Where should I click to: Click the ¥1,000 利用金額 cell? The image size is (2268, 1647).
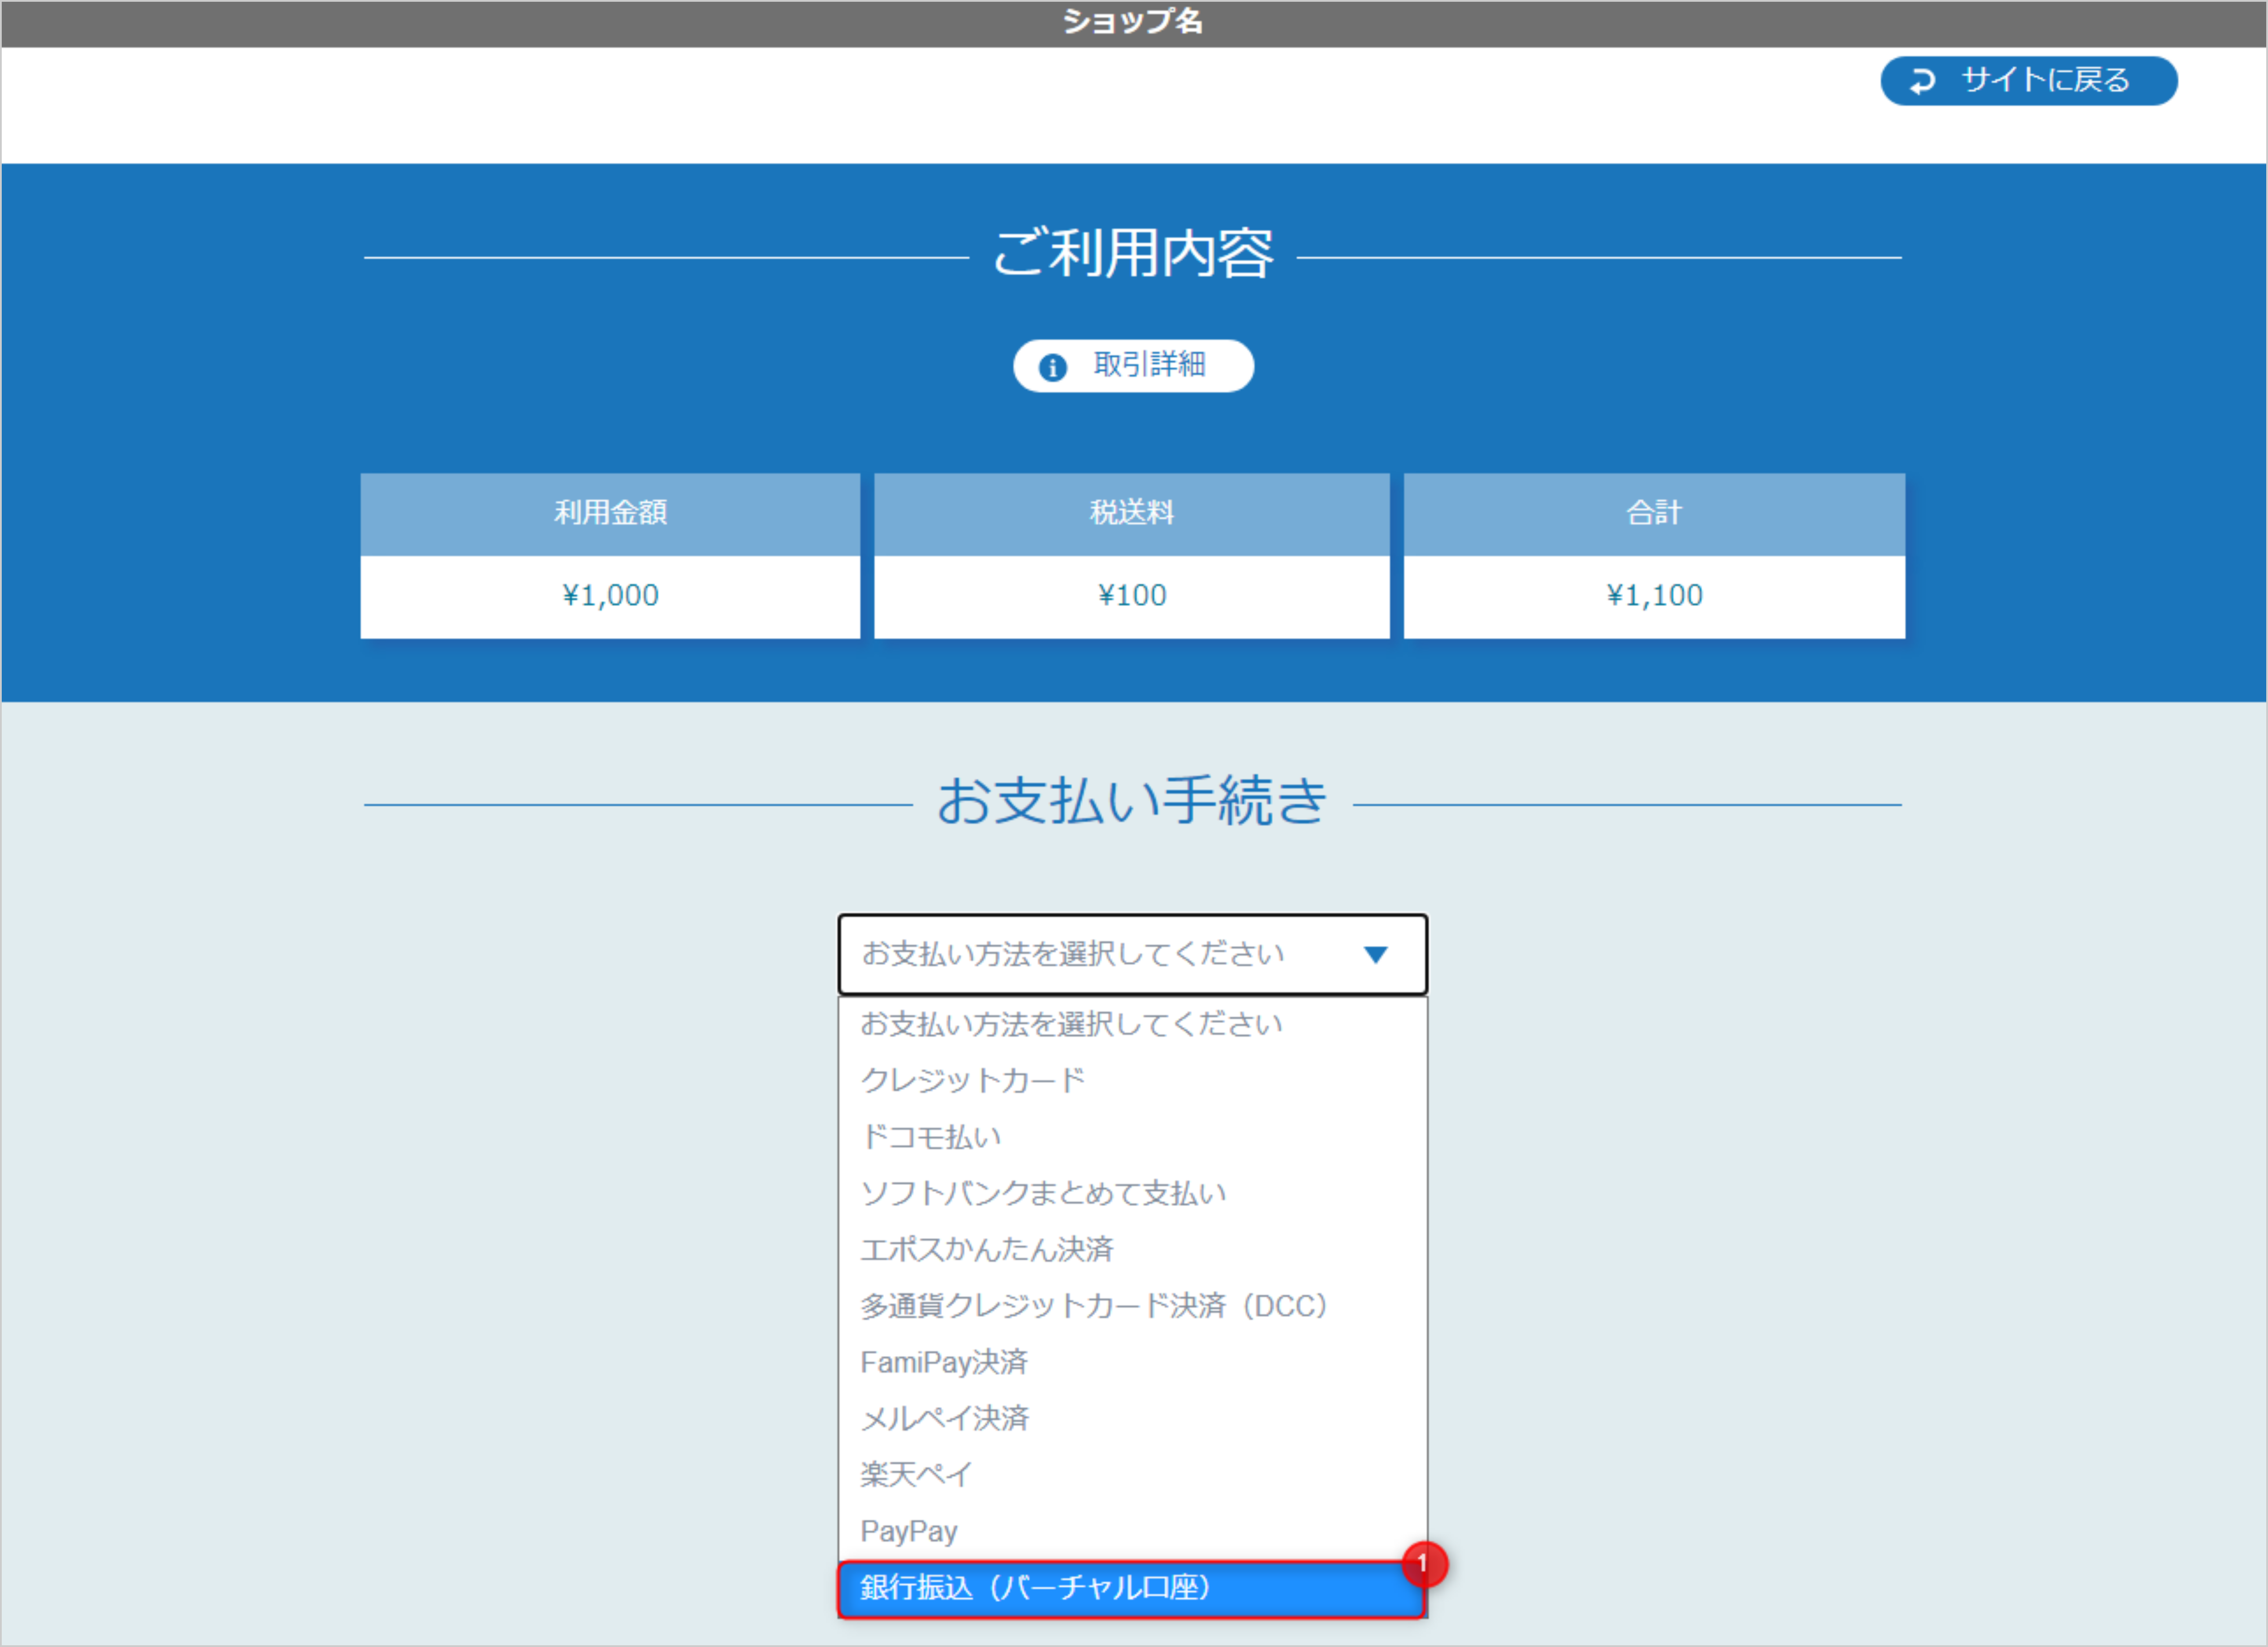click(x=610, y=595)
